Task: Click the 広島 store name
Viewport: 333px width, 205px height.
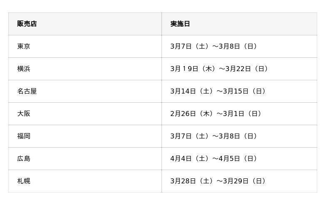Action: click(x=24, y=159)
